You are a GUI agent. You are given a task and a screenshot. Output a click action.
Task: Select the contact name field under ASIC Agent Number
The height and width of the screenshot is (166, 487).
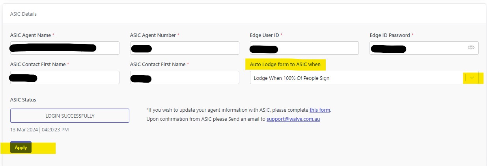[185, 77]
